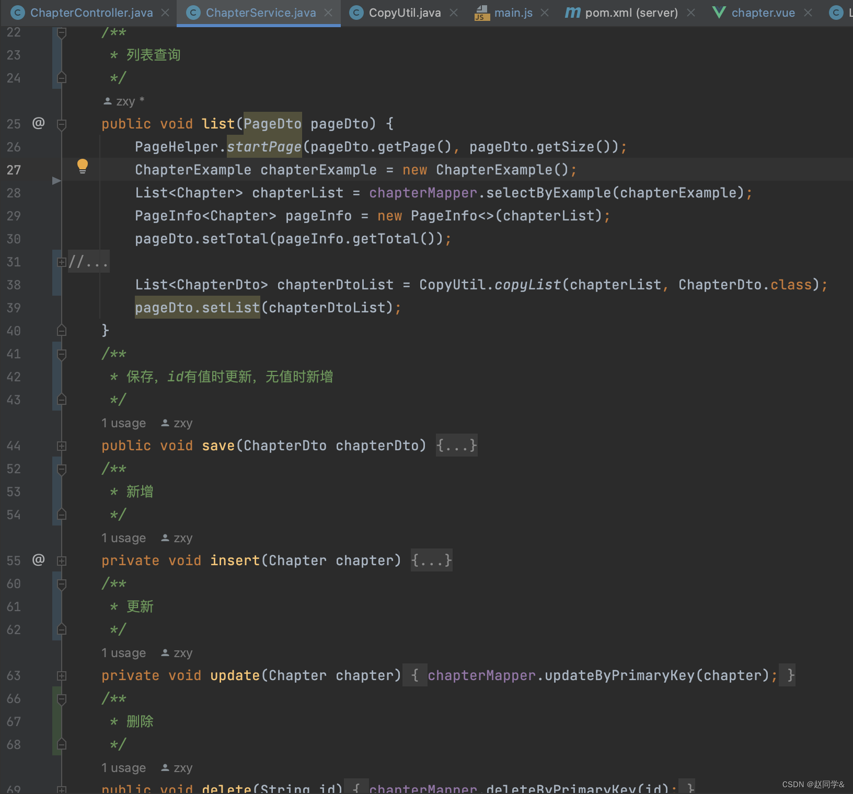The width and height of the screenshot is (853, 794).
Task: Click the save method name
Action: pyautogui.click(x=218, y=446)
